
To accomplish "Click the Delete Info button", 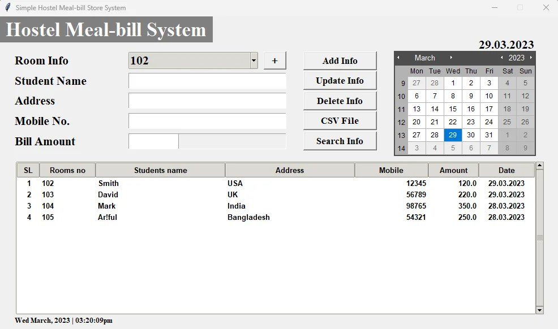I will [x=340, y=101].
